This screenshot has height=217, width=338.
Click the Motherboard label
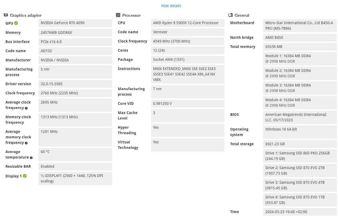point(242,23)
